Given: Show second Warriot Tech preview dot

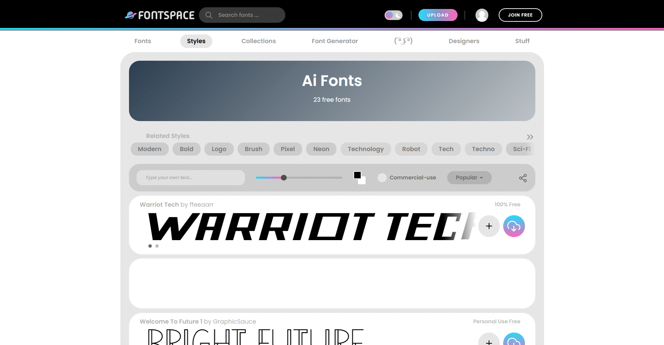Looking at the screenshot, I should (x=157, y=246).
